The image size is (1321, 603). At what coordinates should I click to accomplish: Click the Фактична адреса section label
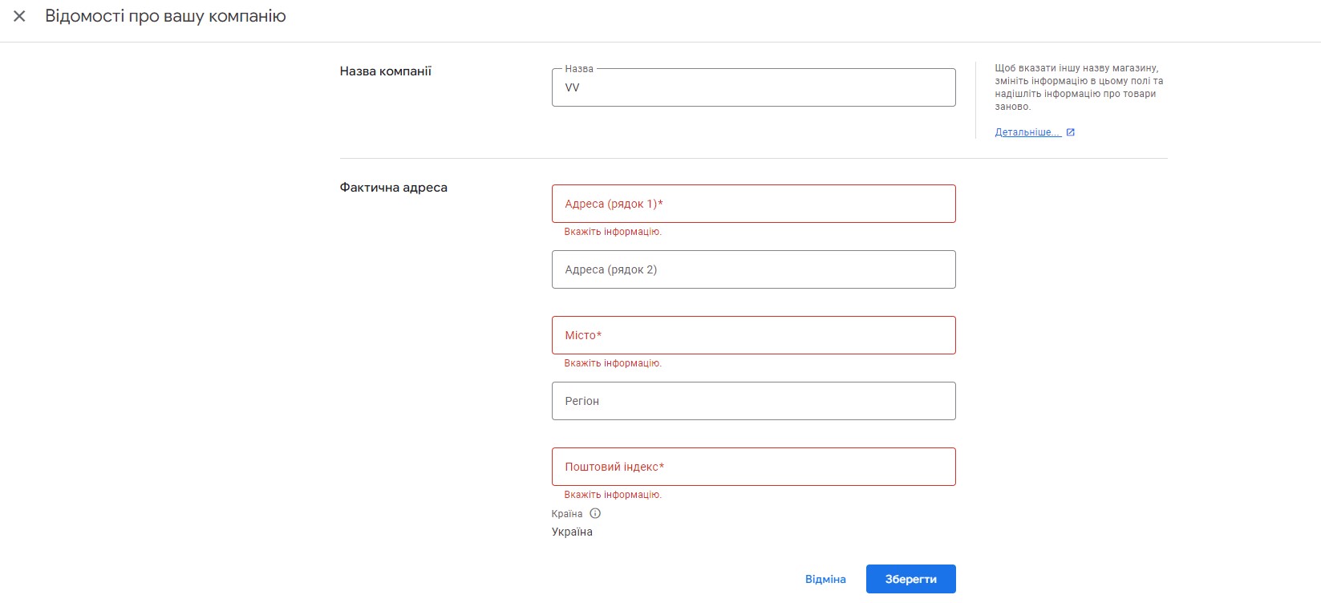393,188
